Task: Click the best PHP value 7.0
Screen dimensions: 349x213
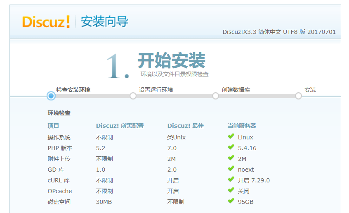Action: pyautogui.click(x=172, y=148)
